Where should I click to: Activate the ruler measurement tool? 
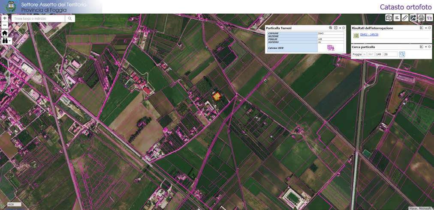(405, 18)
